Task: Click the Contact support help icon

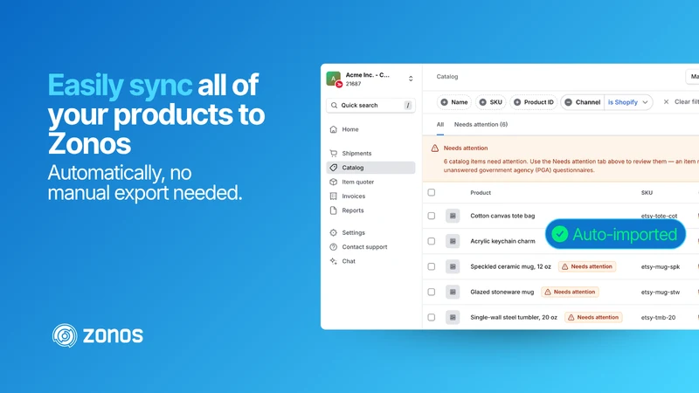Action: click(334, 247)
